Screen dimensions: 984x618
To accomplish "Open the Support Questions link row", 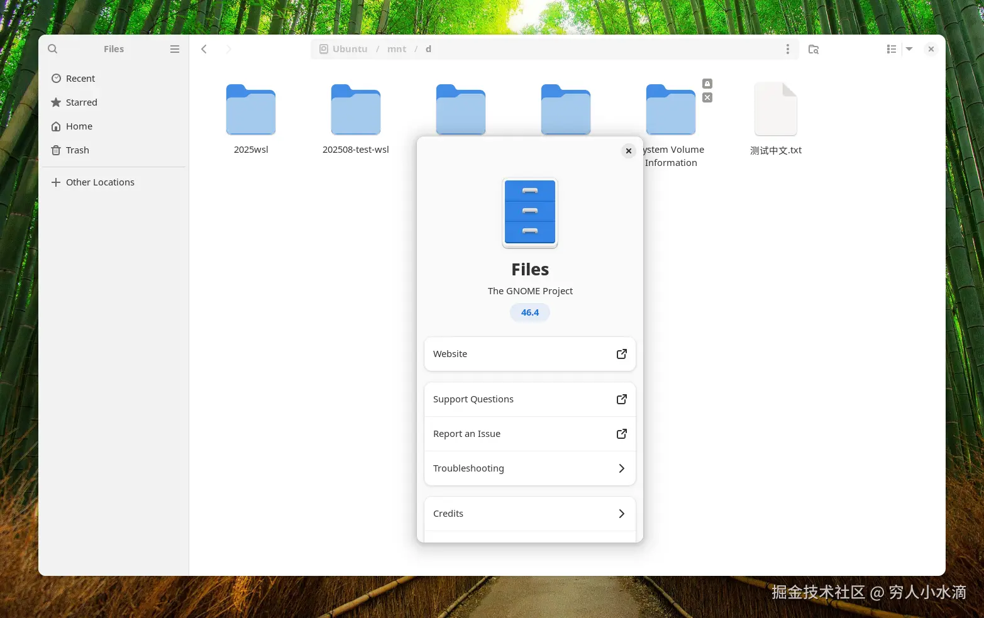I will click(530, 399).
